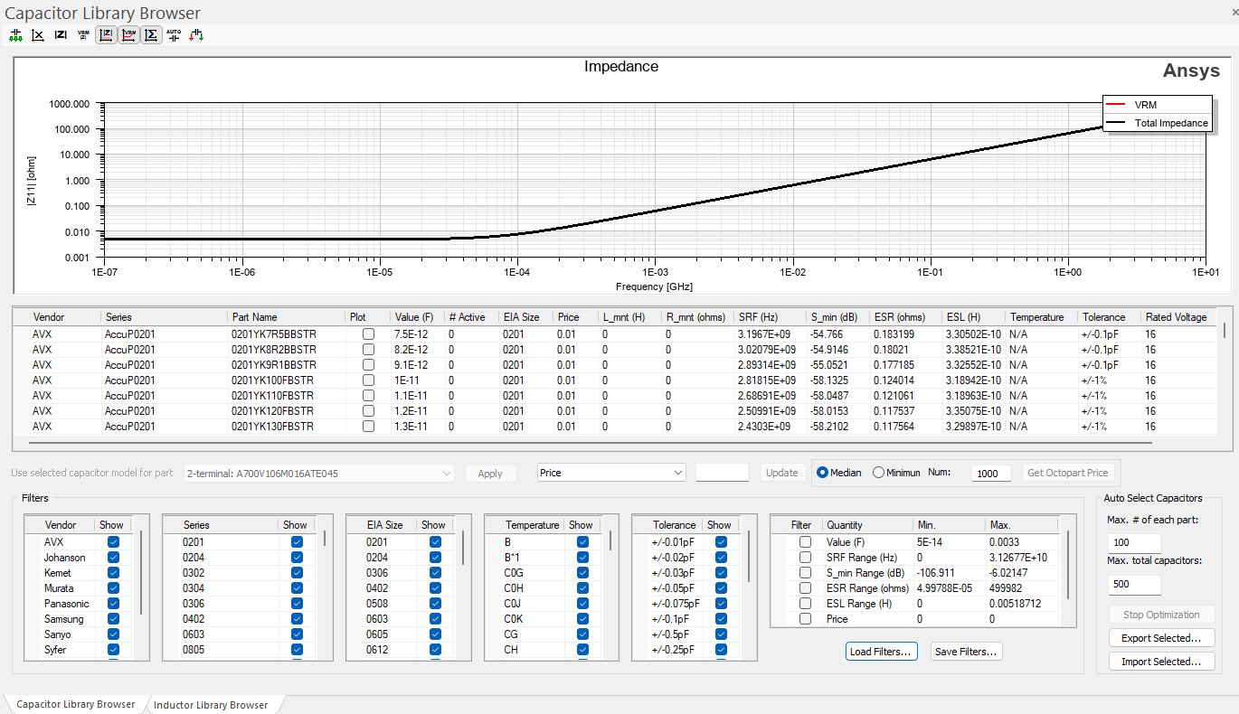Toggle the plot |Z| impedance curve icon
Image resolution: width=1239 pixels, height=714 pixels.
click(106, 35)
